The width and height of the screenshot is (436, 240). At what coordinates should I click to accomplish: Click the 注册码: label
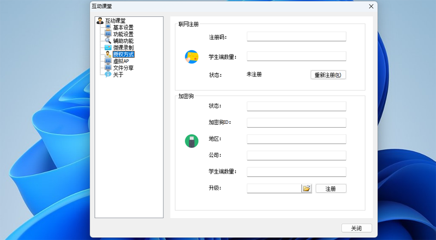click(x=217, y=37)
